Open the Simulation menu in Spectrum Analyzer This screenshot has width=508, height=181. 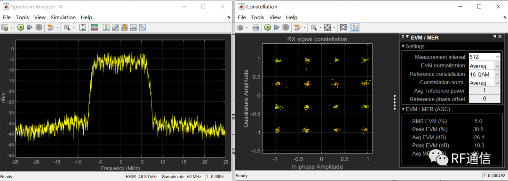63,17
